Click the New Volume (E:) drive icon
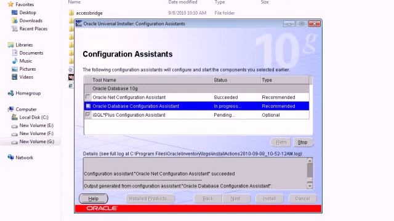 pyautogui.click(x=15, y=126)
